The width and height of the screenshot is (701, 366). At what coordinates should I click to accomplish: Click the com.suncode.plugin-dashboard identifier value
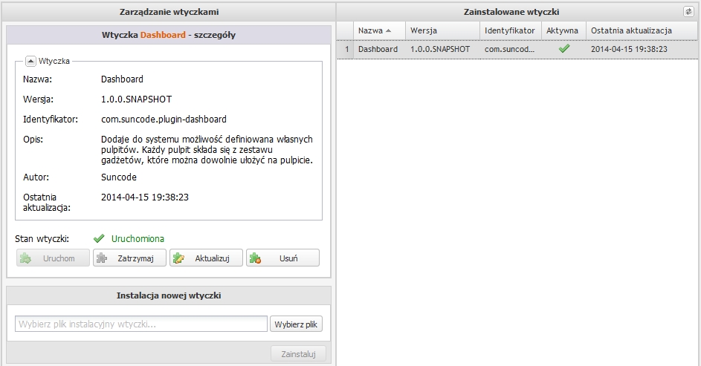(164, 120)
